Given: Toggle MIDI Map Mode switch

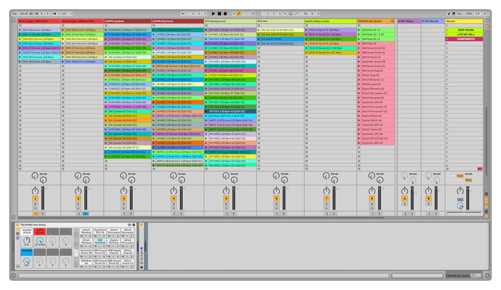Looking at the screenshot, I should pyautogui.click(x=469, y=14).
